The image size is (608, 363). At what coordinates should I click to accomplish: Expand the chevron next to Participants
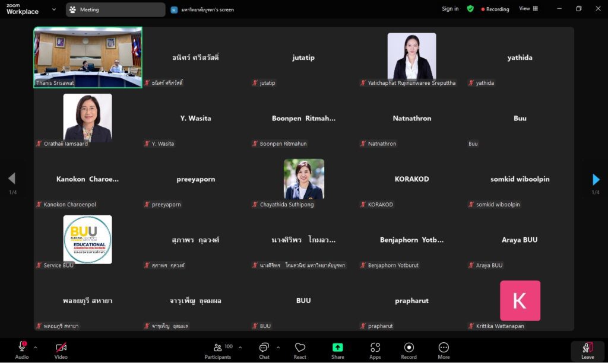click(x=240, y=348)
